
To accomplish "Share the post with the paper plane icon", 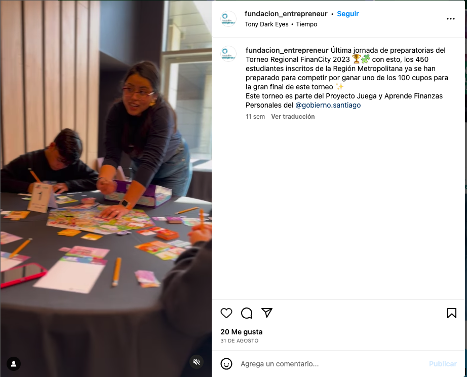I will click(x=267, y=313).
